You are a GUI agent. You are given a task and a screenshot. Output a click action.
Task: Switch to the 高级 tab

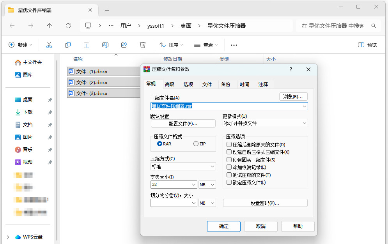click(170, 85)
